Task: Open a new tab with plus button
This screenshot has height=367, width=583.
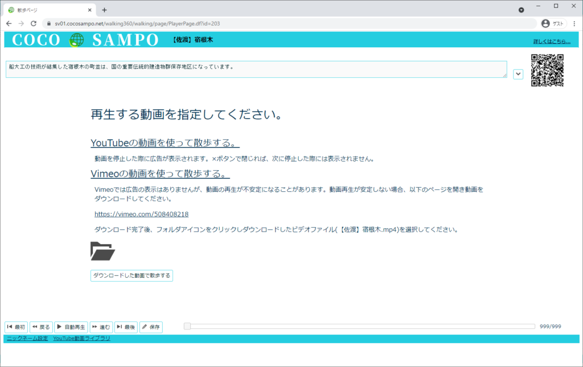Action: (105, 10)
